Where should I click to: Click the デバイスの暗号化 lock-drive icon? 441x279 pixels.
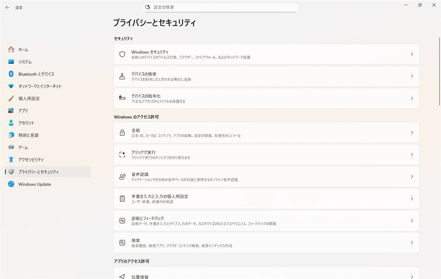(122, 98)
